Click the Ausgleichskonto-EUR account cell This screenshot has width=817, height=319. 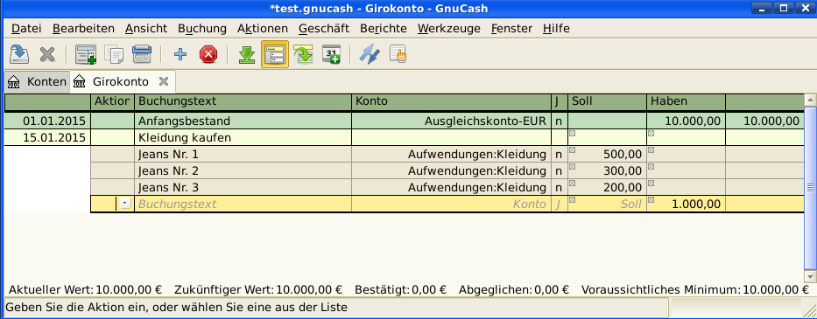[451, 121]
